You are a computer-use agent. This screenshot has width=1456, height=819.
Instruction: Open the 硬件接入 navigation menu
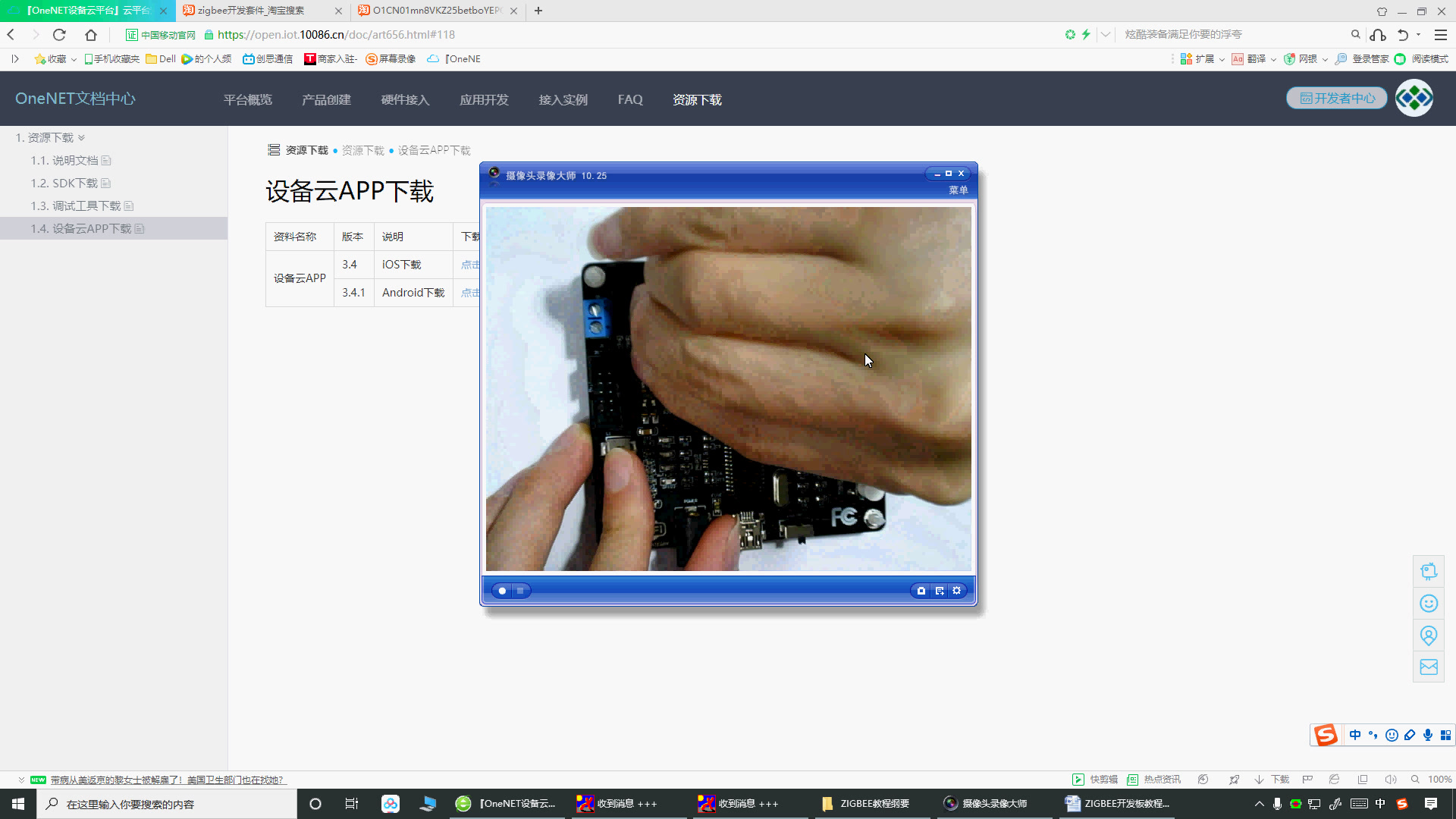405,100
